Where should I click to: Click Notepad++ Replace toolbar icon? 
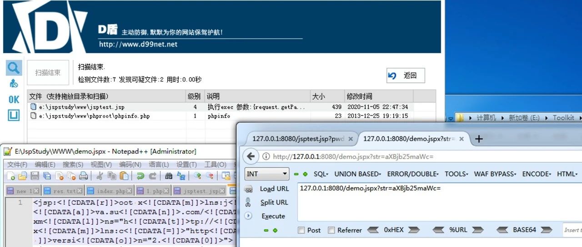[x=181, y=176]
